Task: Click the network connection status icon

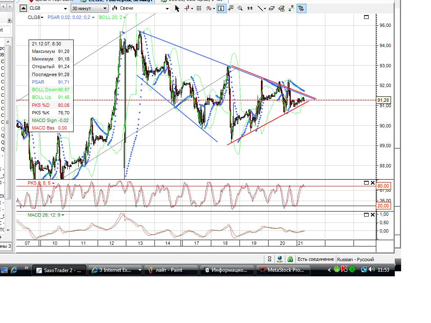Action: pyautogui.click(x=279, y=259)
